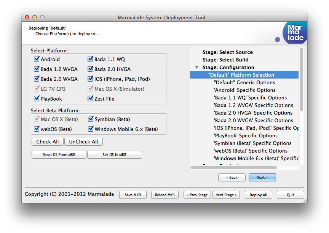Screen dimensions: 329x233
Task: Collapse the Stage: Configuration tree node
Action: coord(196,68)
